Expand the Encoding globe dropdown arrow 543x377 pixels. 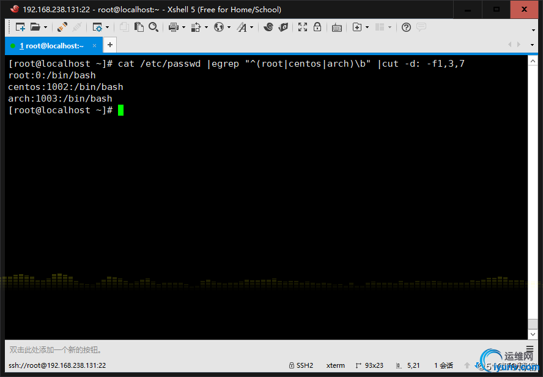click(229, 28)
